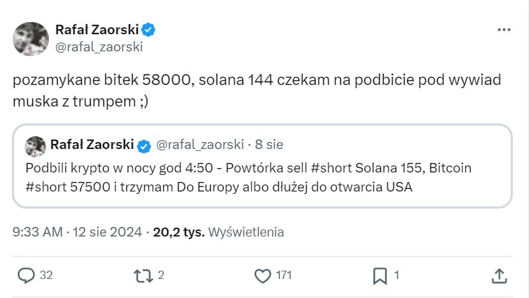The image size is (529, 298).
Task: Open the reply comment icon
Action: pyautogui.click(x=26, y=275)
